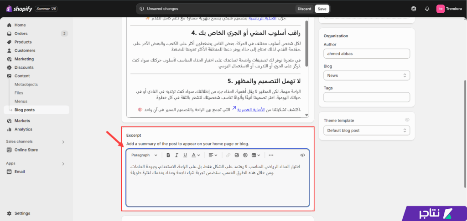
Task: Open Files under Content
Action: pos(19,93)
